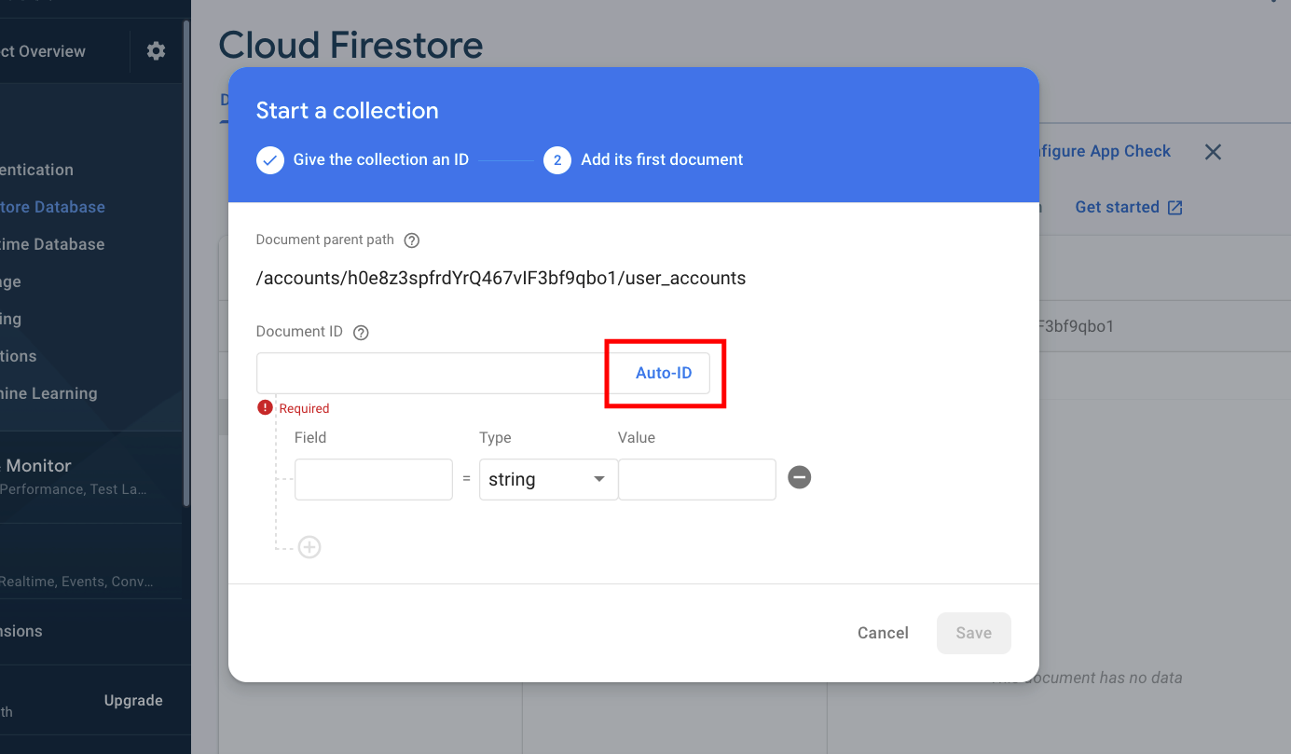Open project settings gear icon

click(x=156, y=51)
